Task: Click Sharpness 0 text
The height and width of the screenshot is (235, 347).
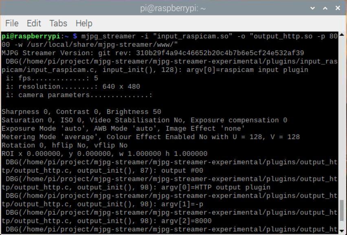Action: 24,112
